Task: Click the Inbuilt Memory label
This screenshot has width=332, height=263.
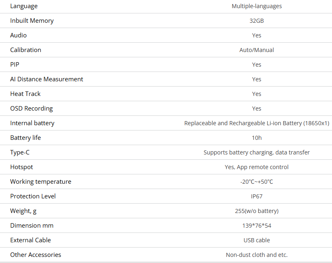Action: pos(32,21)
